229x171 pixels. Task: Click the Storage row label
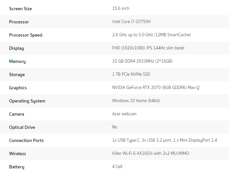(17, 74)
